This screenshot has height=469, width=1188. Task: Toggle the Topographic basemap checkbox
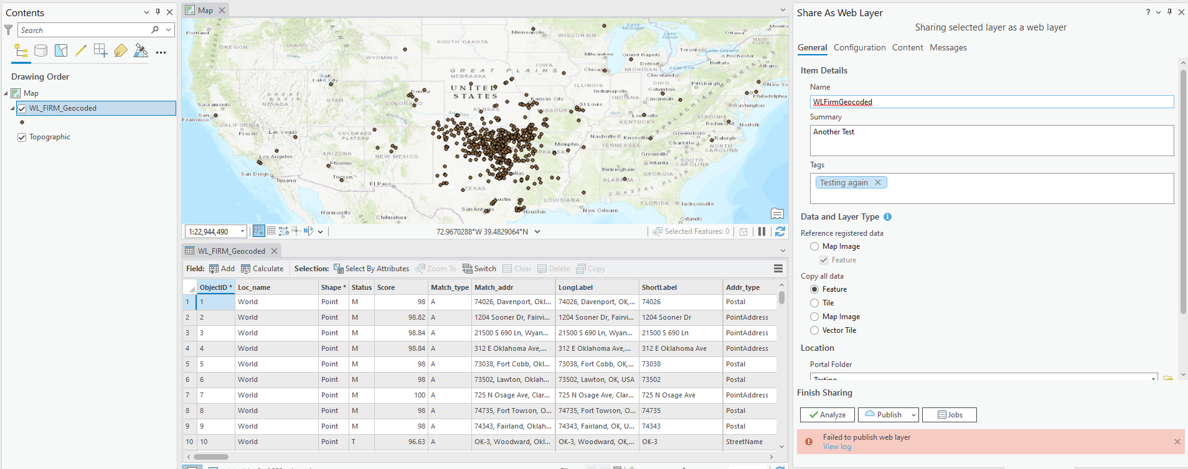pyautogui.click(x=22, y=137)
